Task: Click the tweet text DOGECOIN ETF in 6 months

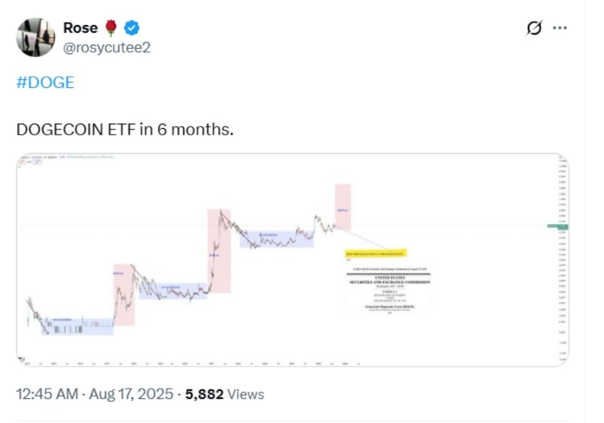Action: point(124,130)
